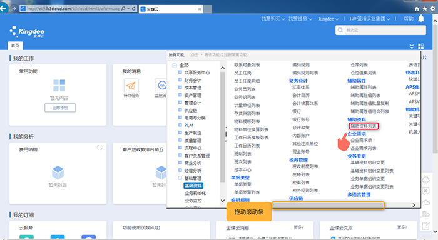Viewport: 438px width, 240px height.
Task: Click the horizontal scrollbar in function list
Action: 328,206
